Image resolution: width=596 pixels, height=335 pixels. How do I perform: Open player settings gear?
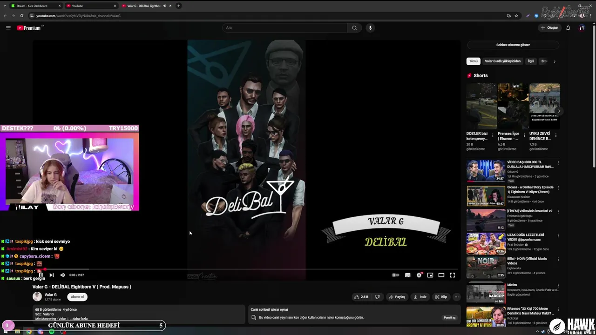[419, 275]
